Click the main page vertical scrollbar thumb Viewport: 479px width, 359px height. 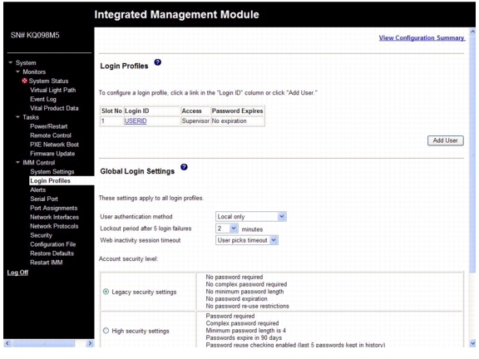pyautogui.click(x=472, y=155)
